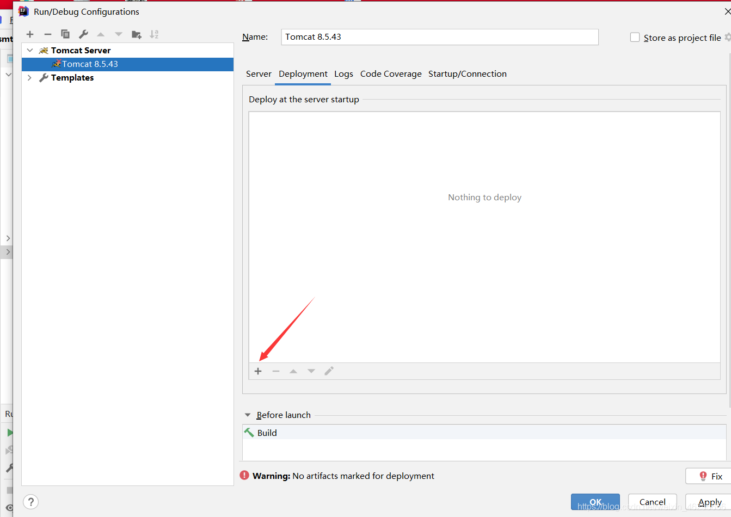Click the edit pencil in deployment toolbar
The width and height of the screenshot is (731, 517).
point(329,371)
